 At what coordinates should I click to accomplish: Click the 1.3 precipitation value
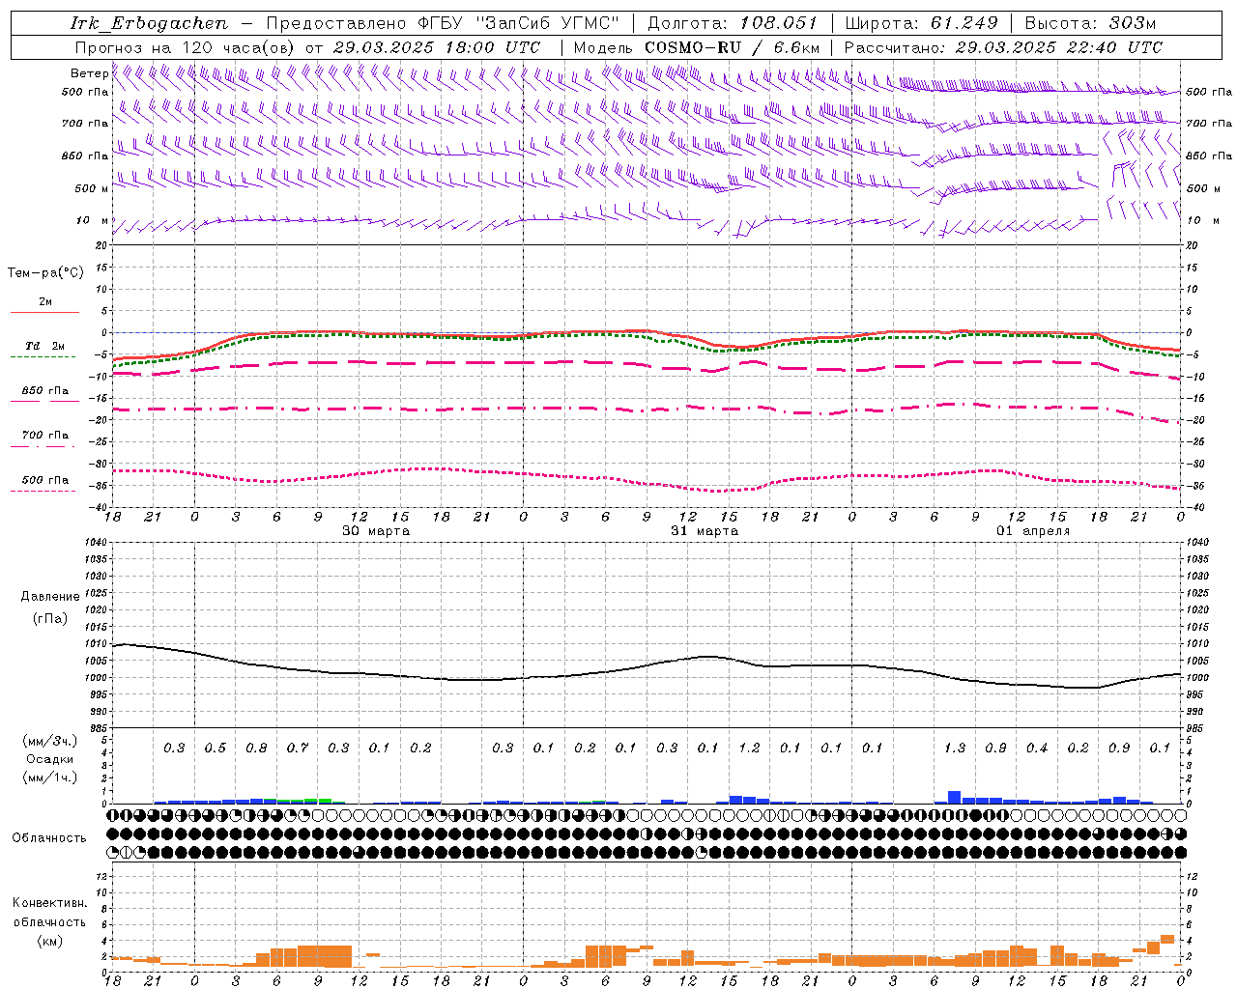coord(954,748)
